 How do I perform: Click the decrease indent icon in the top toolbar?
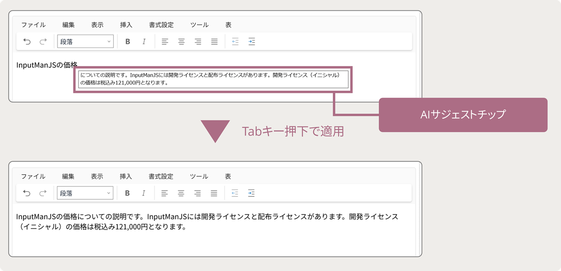[235, 41]
